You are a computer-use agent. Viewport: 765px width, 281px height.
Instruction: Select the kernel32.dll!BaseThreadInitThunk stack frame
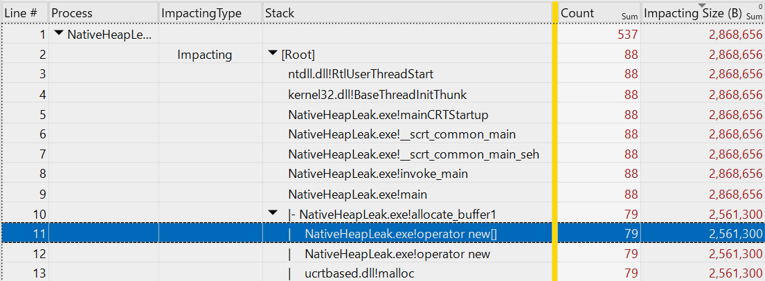coord(377,94)
